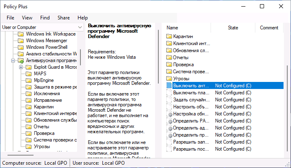Expand the Exploit Guard tree node

[x=21, y=67]
